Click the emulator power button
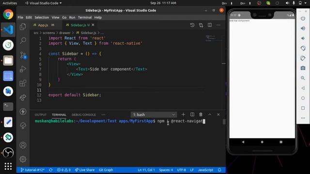 tap(303, 18)
